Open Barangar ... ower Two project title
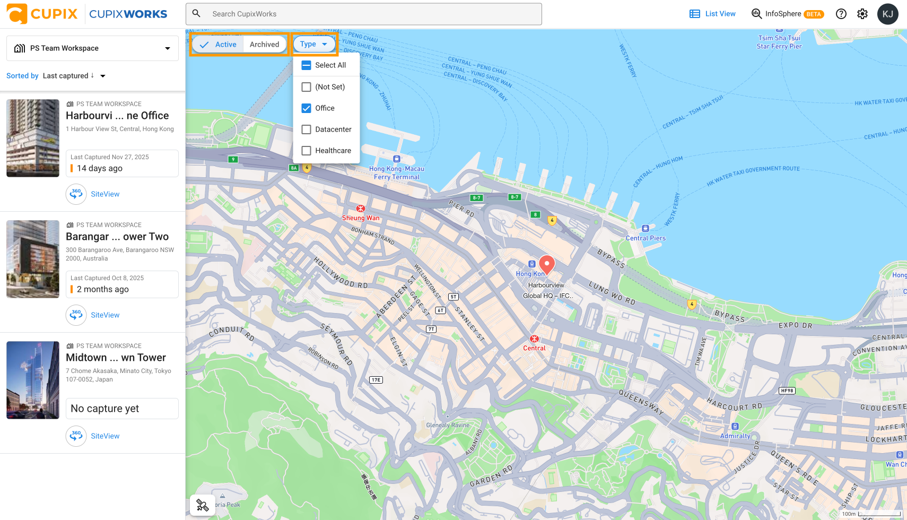 [x=117, y=237]
